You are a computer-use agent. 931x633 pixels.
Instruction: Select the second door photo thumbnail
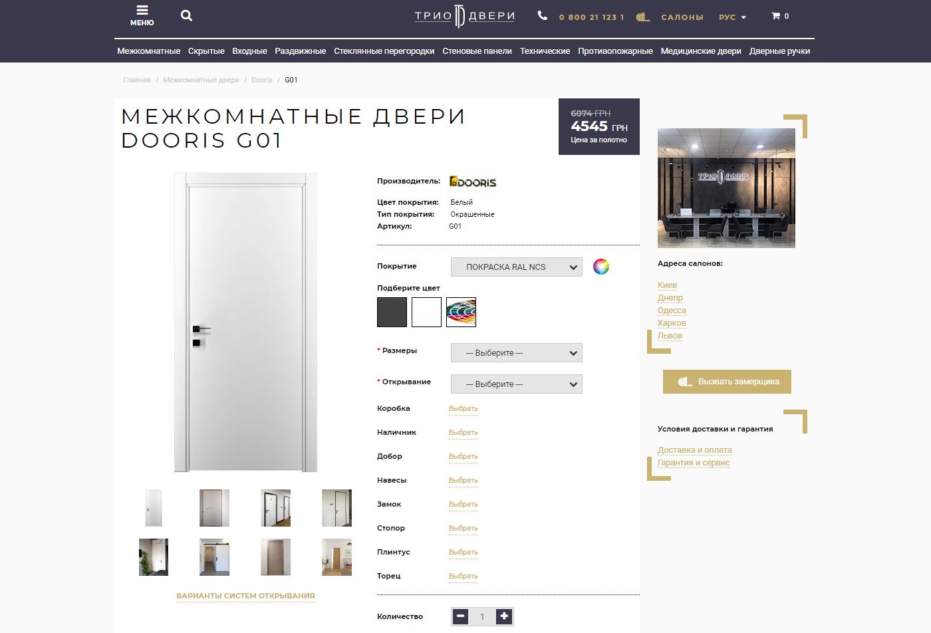(214, 508)
